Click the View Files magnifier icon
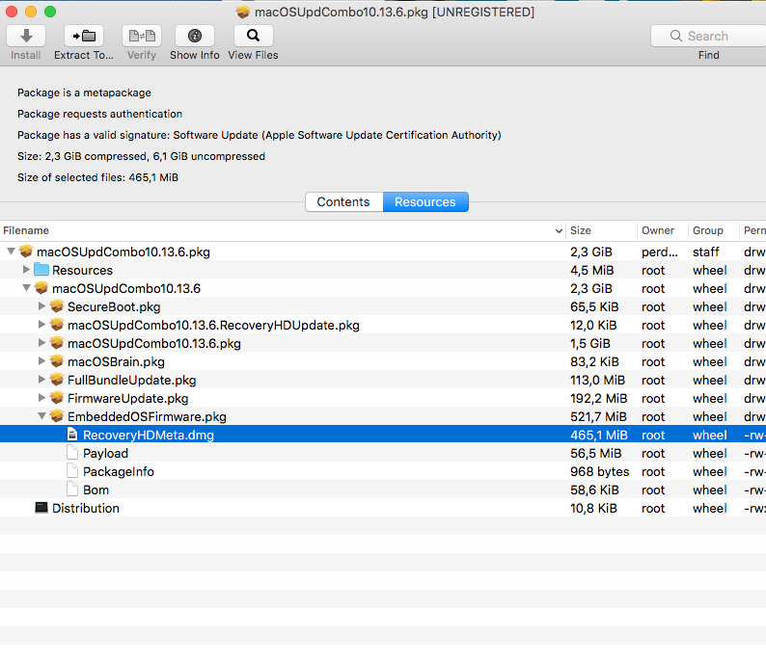Viewport: 766px width, 662px height. click(x=253, y=36)
